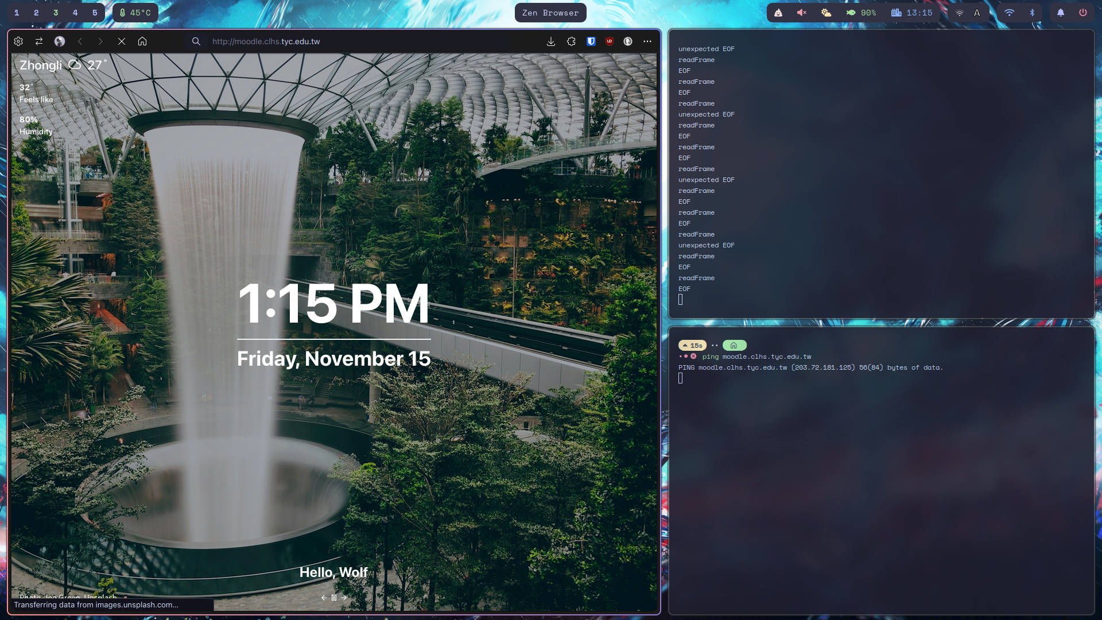Open the three-dots browser menu
Screen dimensions: 1102x620
coord(647,41)
